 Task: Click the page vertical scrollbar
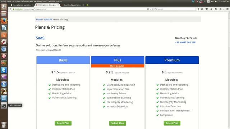[x=229, y=70]
